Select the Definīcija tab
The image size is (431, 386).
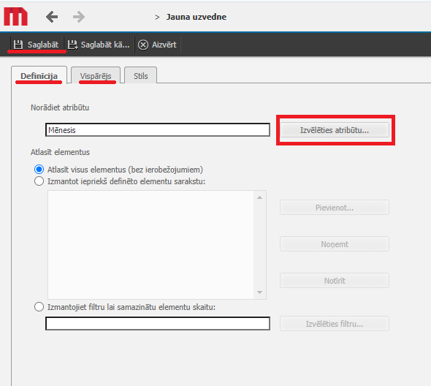tap(39, 75)
